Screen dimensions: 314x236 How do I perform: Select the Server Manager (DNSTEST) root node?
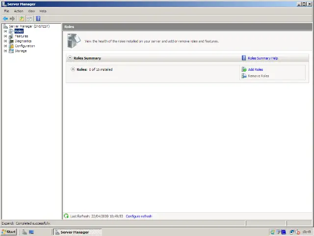pos(29,26)
